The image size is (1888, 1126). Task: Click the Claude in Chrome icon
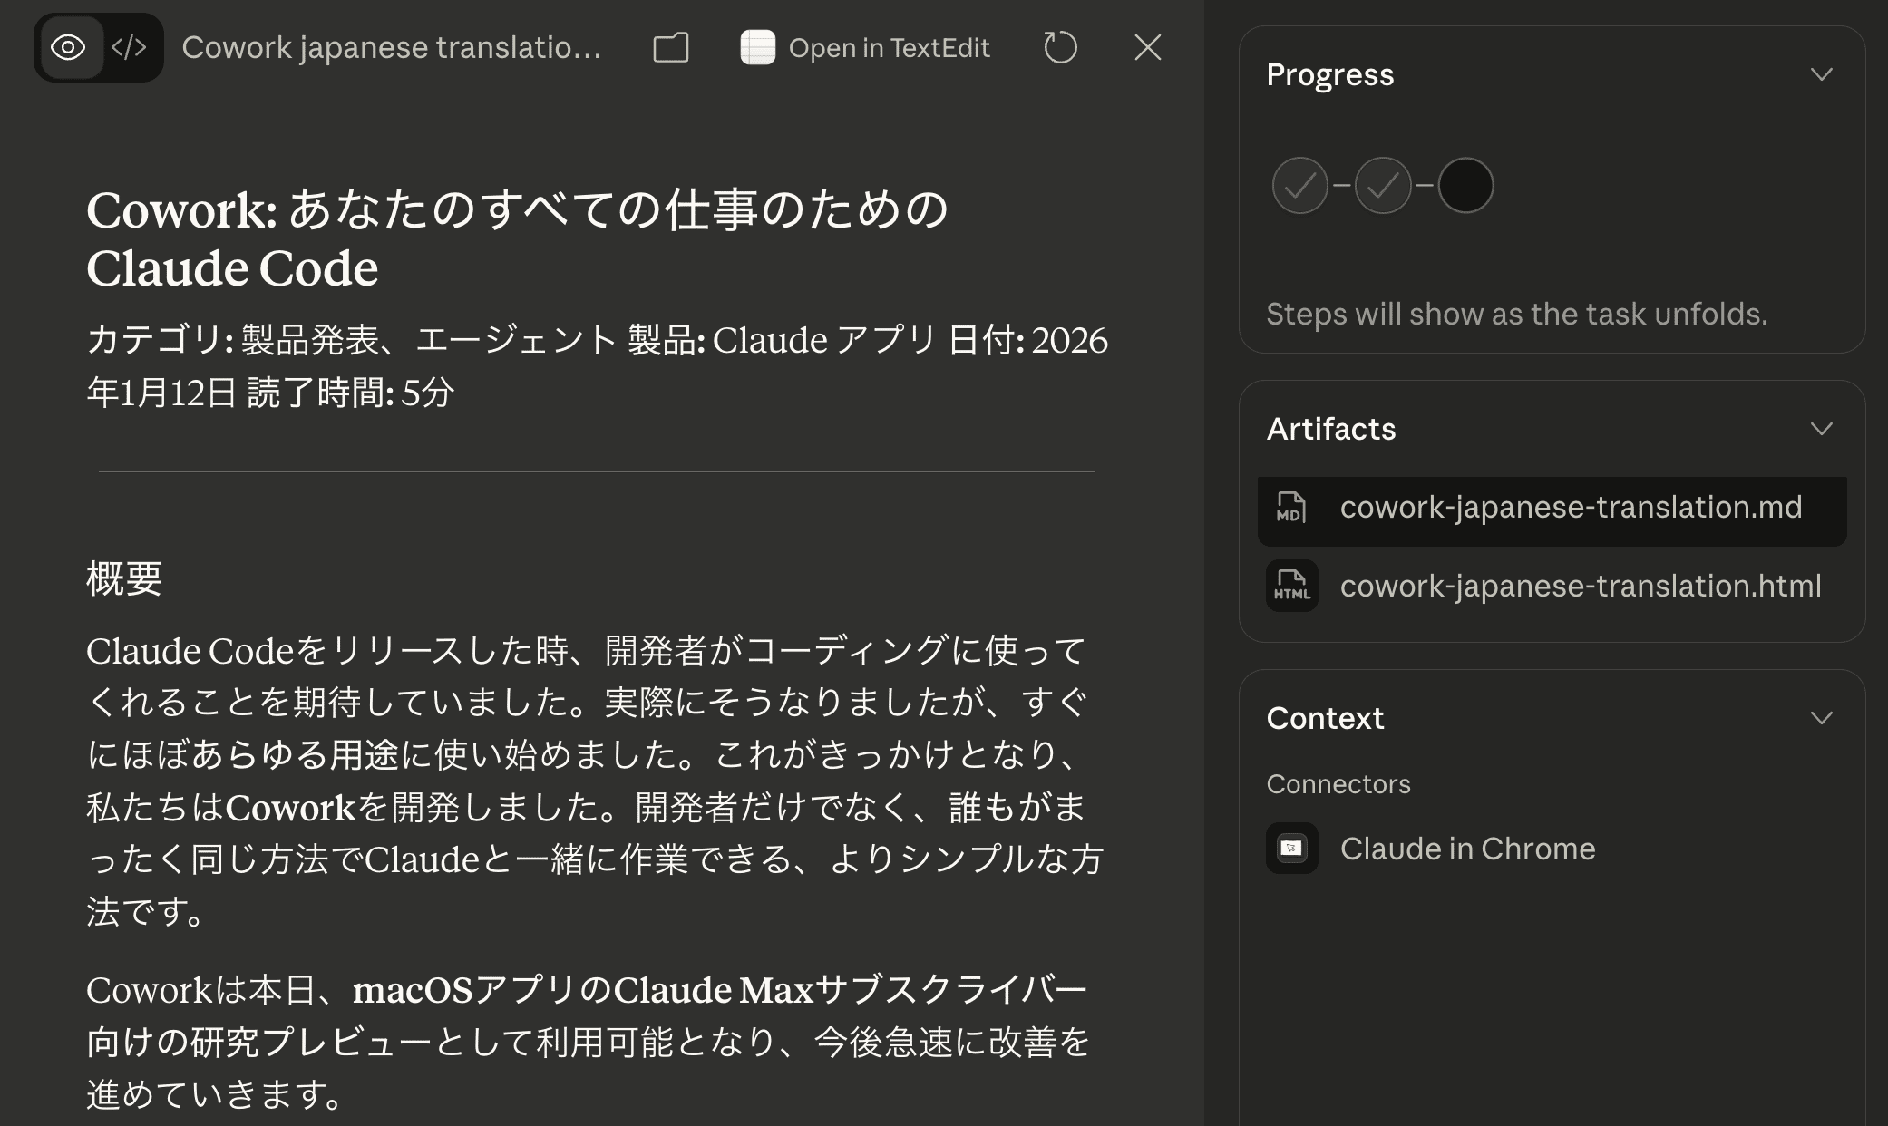pyautogui.click(x=1291, y=849)
